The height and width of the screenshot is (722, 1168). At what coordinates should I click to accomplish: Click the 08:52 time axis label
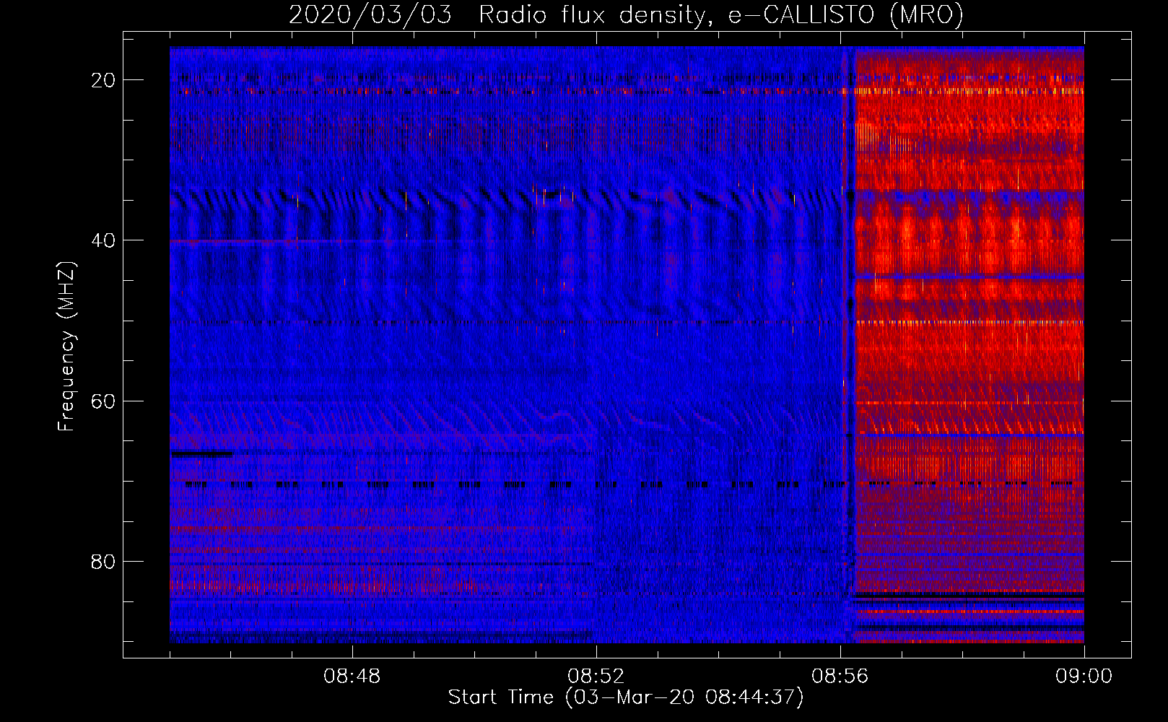pyautogui.click(x=596, y=677)
